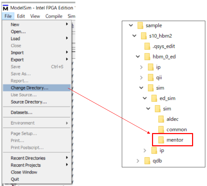Click Quit in the File menu

point(15,179)
